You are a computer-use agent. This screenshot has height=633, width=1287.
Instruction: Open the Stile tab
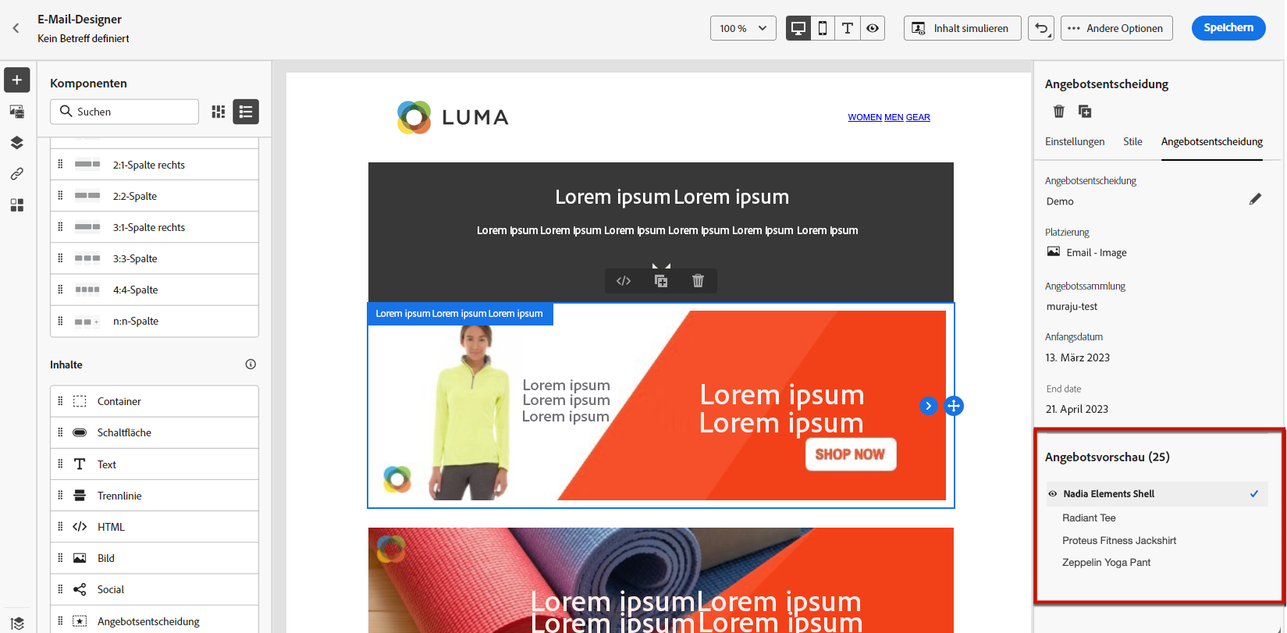1132,141
